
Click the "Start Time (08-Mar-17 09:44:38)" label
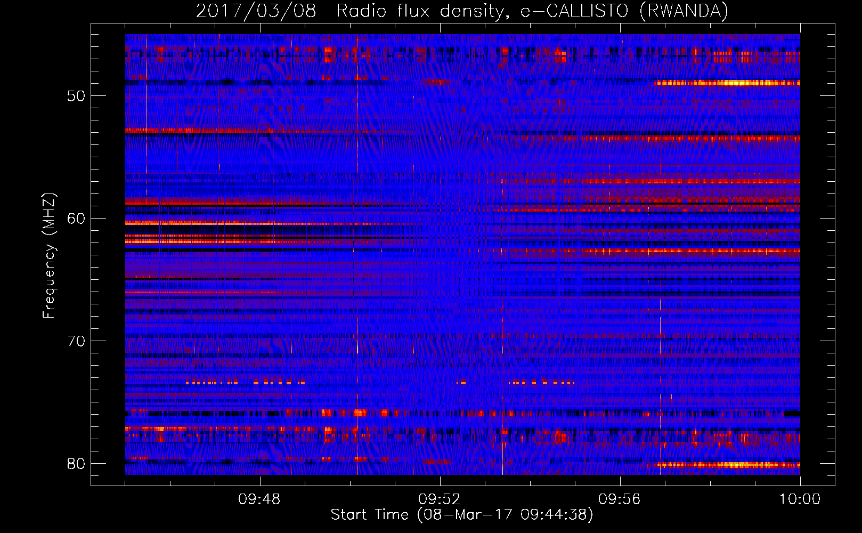click(x=462, y=515)
